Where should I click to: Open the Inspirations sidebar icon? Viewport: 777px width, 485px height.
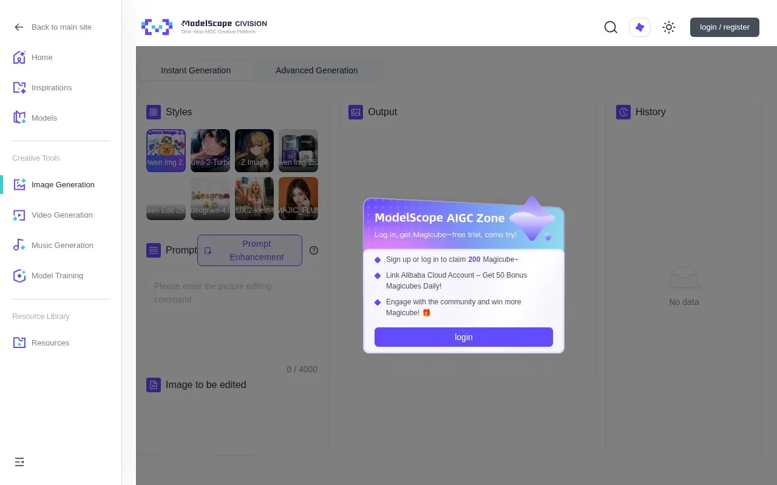click(x=19, y=88)
